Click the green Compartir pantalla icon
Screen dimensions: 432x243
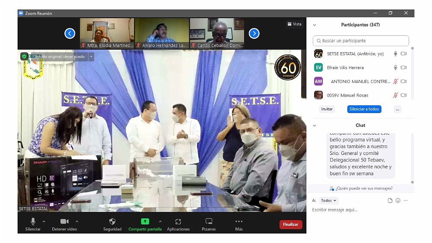pos(145,222)
